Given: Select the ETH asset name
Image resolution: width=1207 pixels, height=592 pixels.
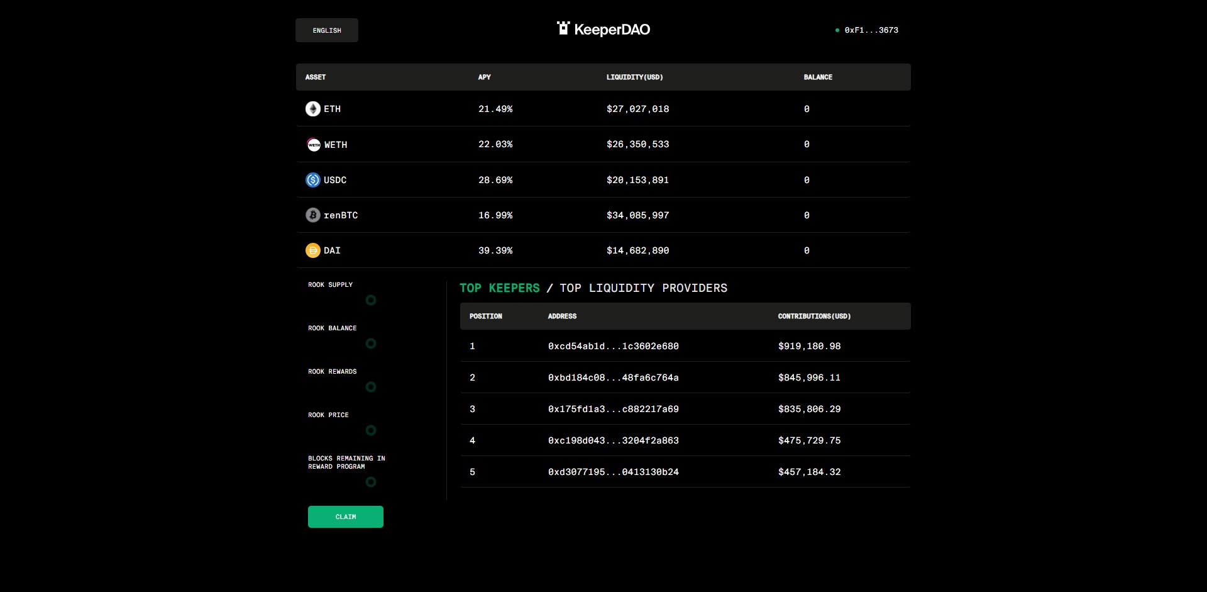Looking at the screenshot, I should [333, 109].
